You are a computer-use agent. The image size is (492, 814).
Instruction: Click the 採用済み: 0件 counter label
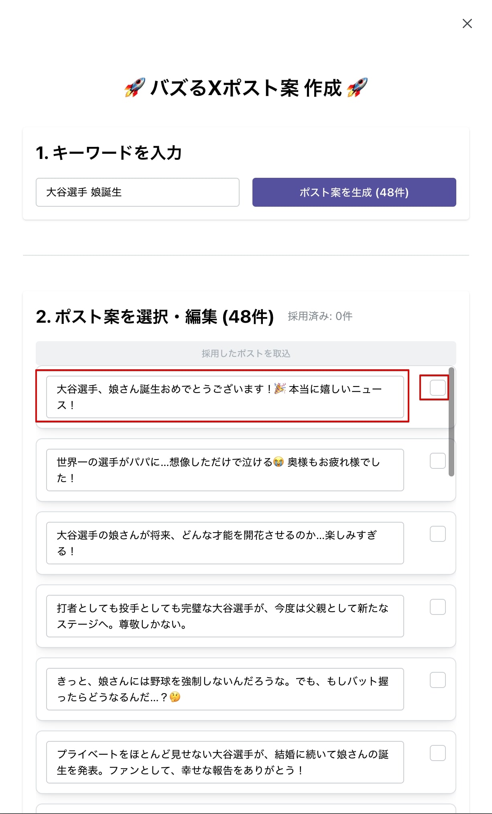click(x=320, y=316)
